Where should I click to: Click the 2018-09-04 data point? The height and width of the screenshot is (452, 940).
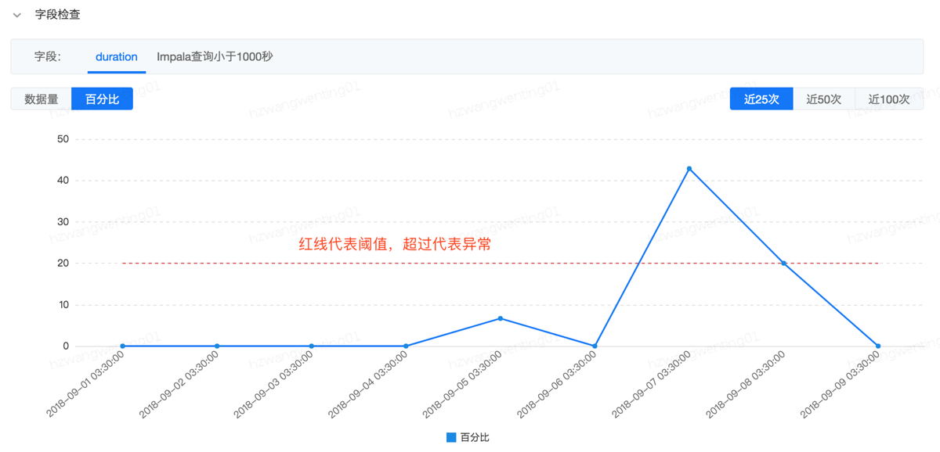pos(406,346)
